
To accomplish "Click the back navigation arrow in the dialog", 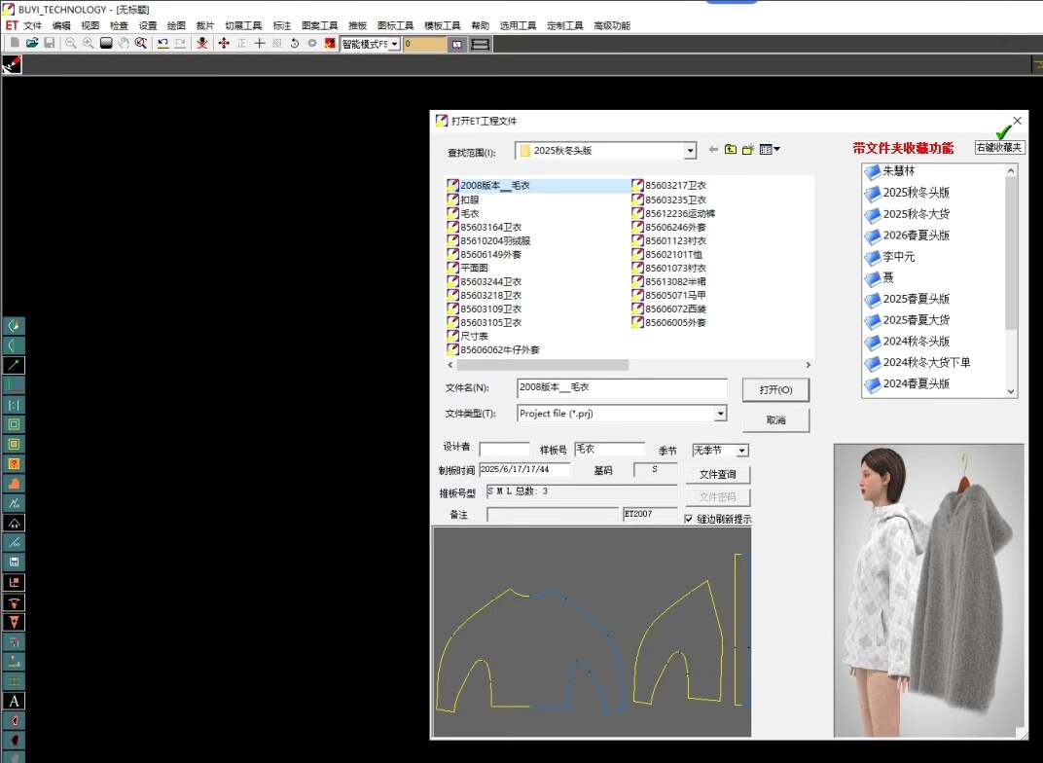I will [x=713, y=149].
